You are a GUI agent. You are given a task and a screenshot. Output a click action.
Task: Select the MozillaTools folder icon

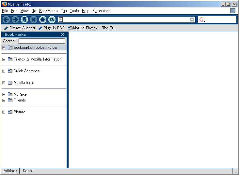(10, 83)
